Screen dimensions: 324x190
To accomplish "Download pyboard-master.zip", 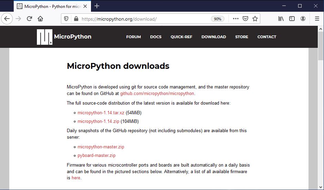I will pos(97,156).
